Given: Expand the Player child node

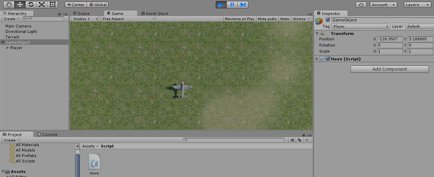Looking at the screenshot, I should pos(8,48).
